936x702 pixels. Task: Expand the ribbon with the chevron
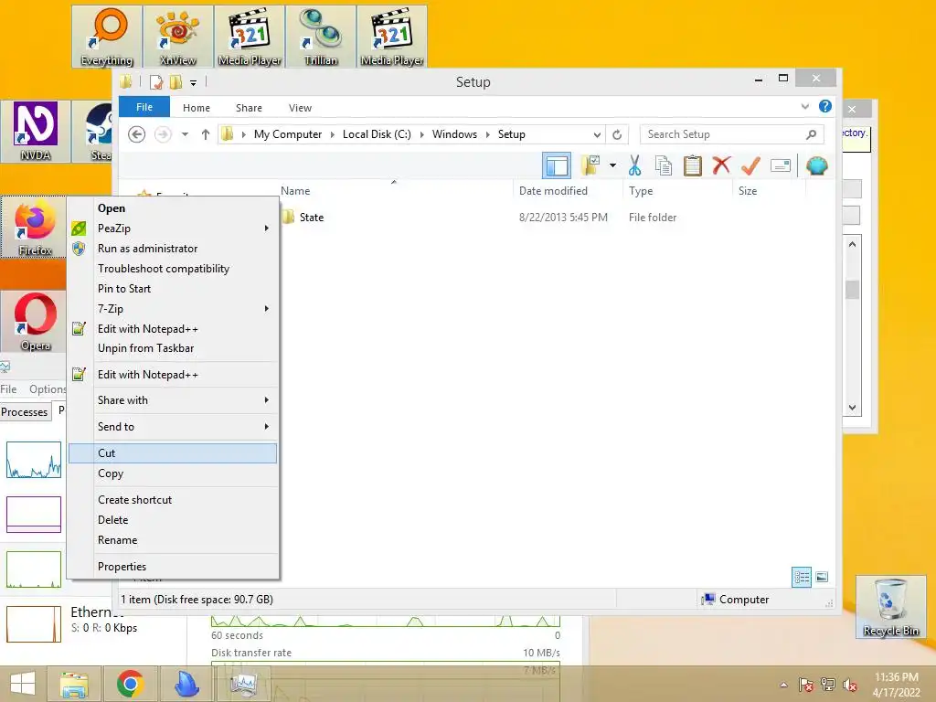point(804,107)
